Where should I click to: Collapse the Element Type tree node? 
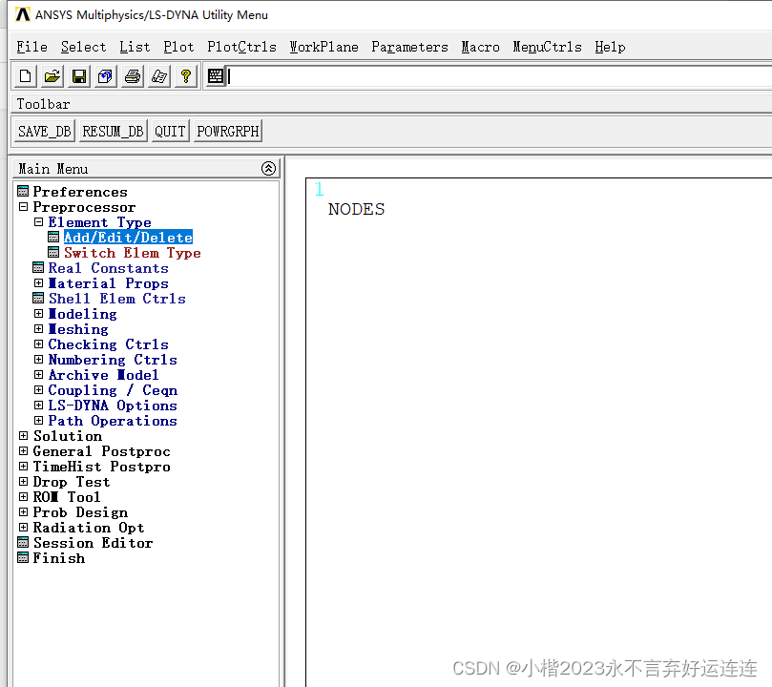(38, 222)
